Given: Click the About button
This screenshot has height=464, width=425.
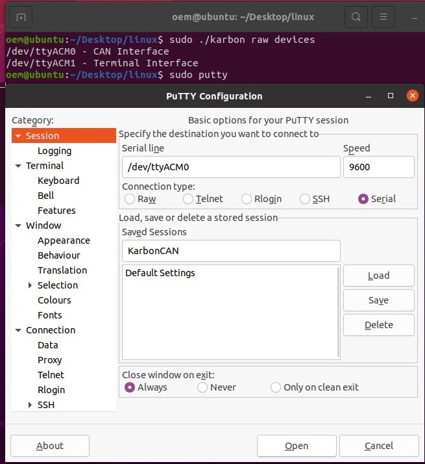Looking at the screenshot, I should pyautogui.click(x=50, y=446).
